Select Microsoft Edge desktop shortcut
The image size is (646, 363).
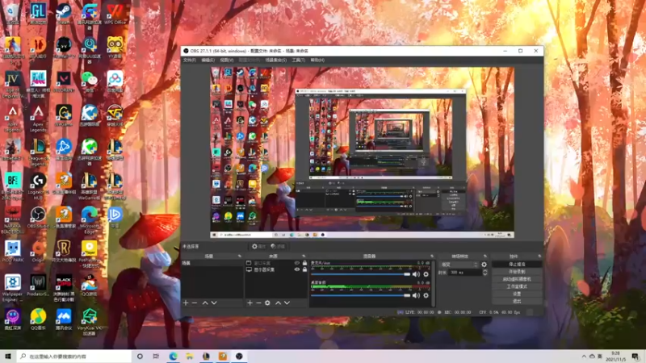click(90, 219)
